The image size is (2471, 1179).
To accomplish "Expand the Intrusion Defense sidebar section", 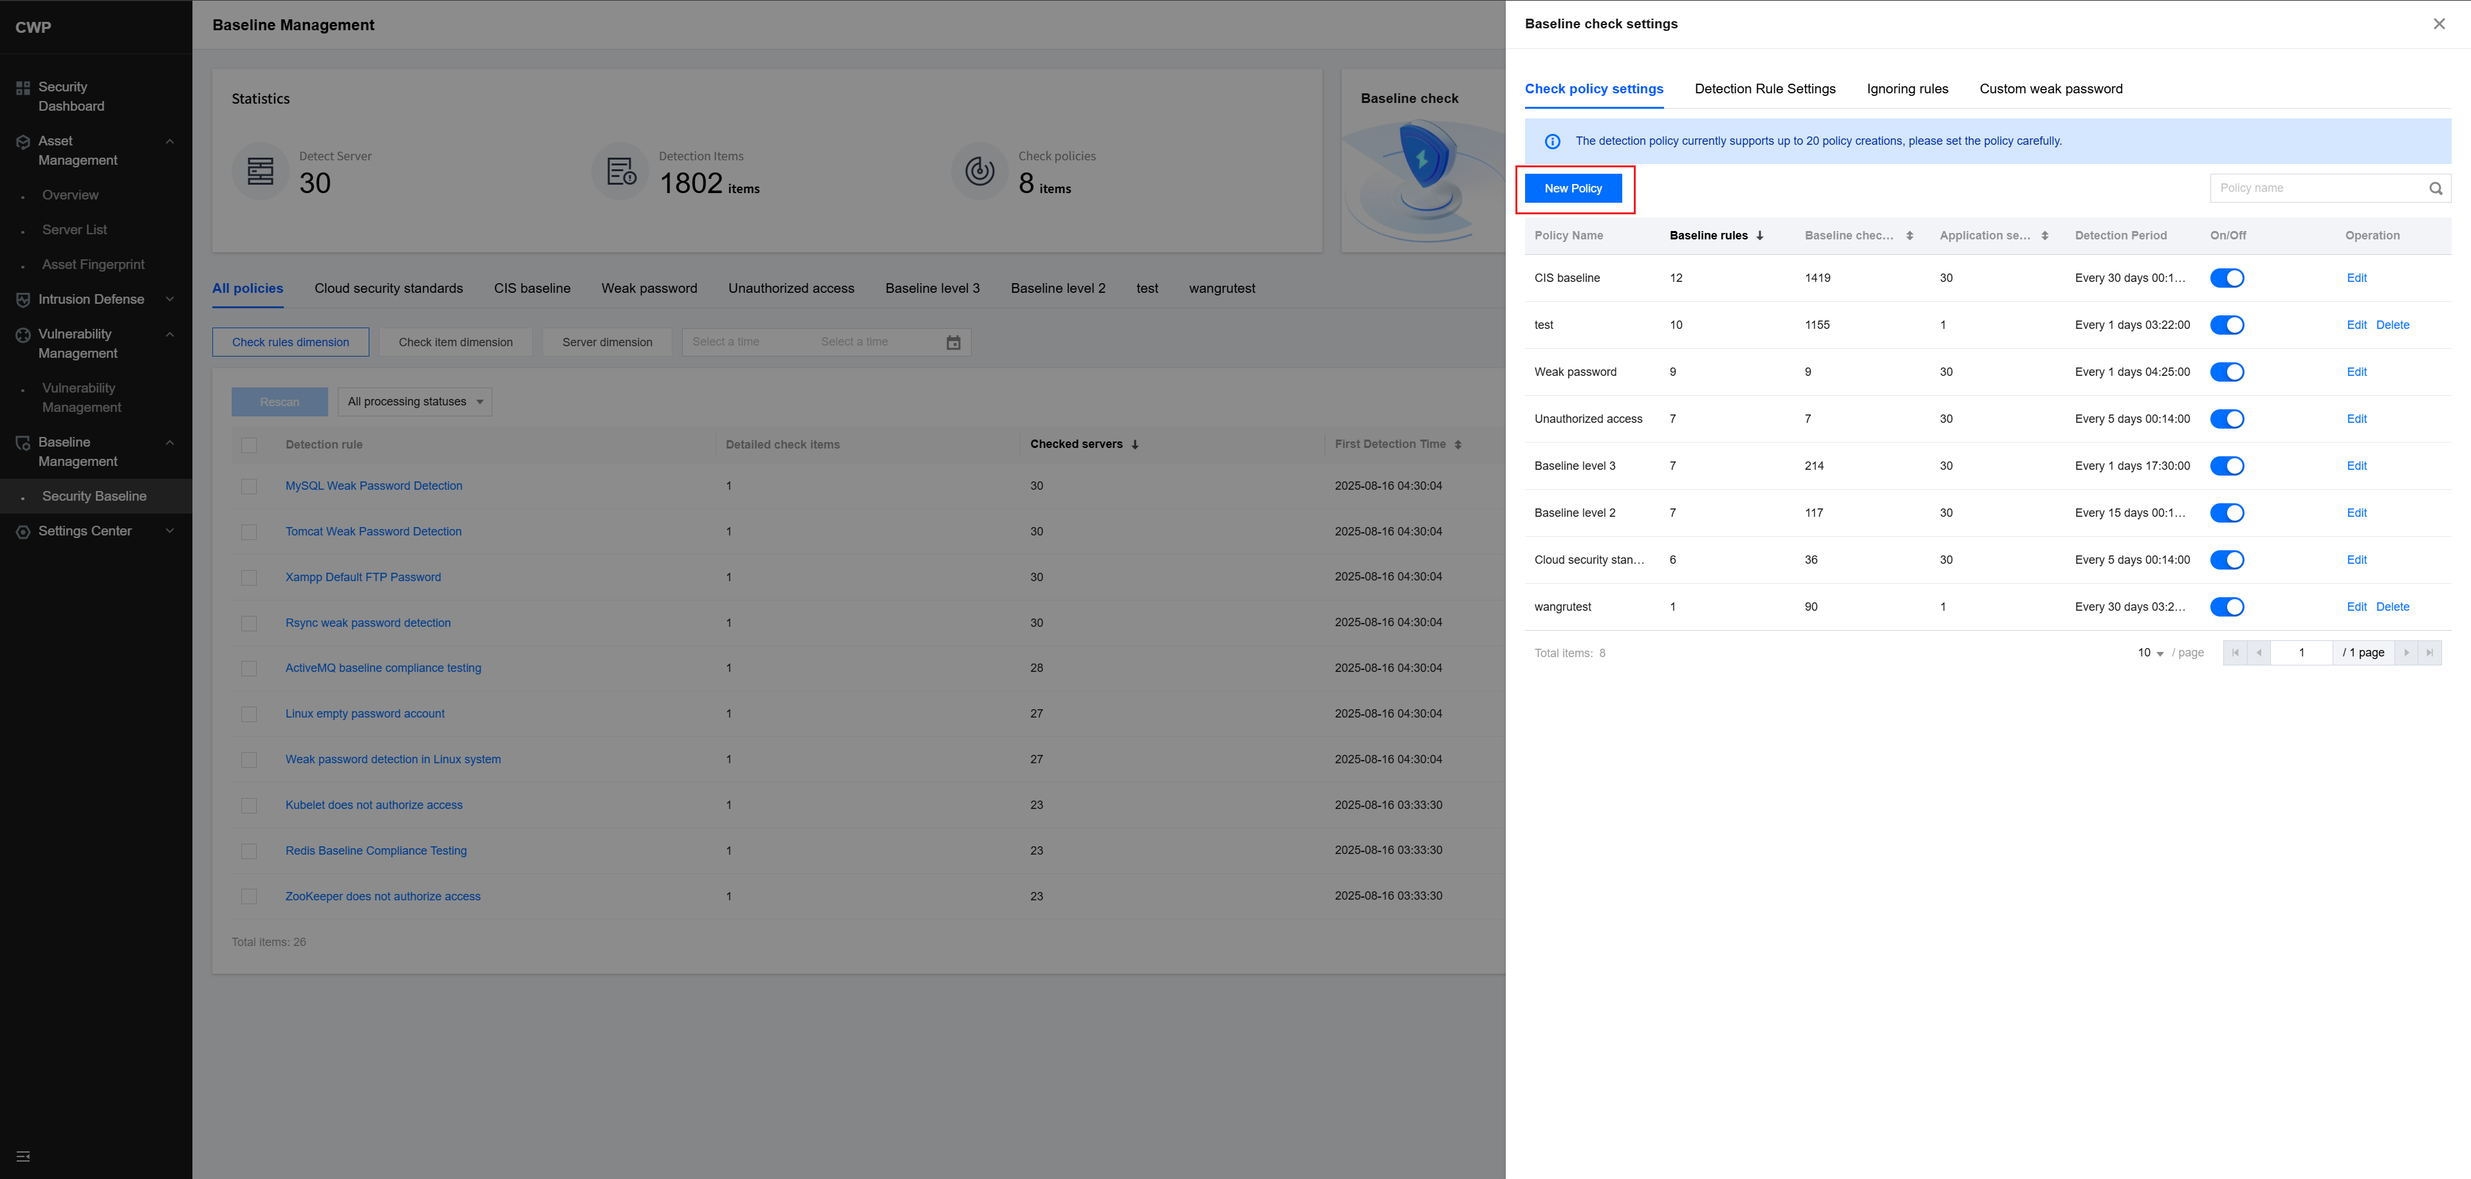I will coord(170,299).
